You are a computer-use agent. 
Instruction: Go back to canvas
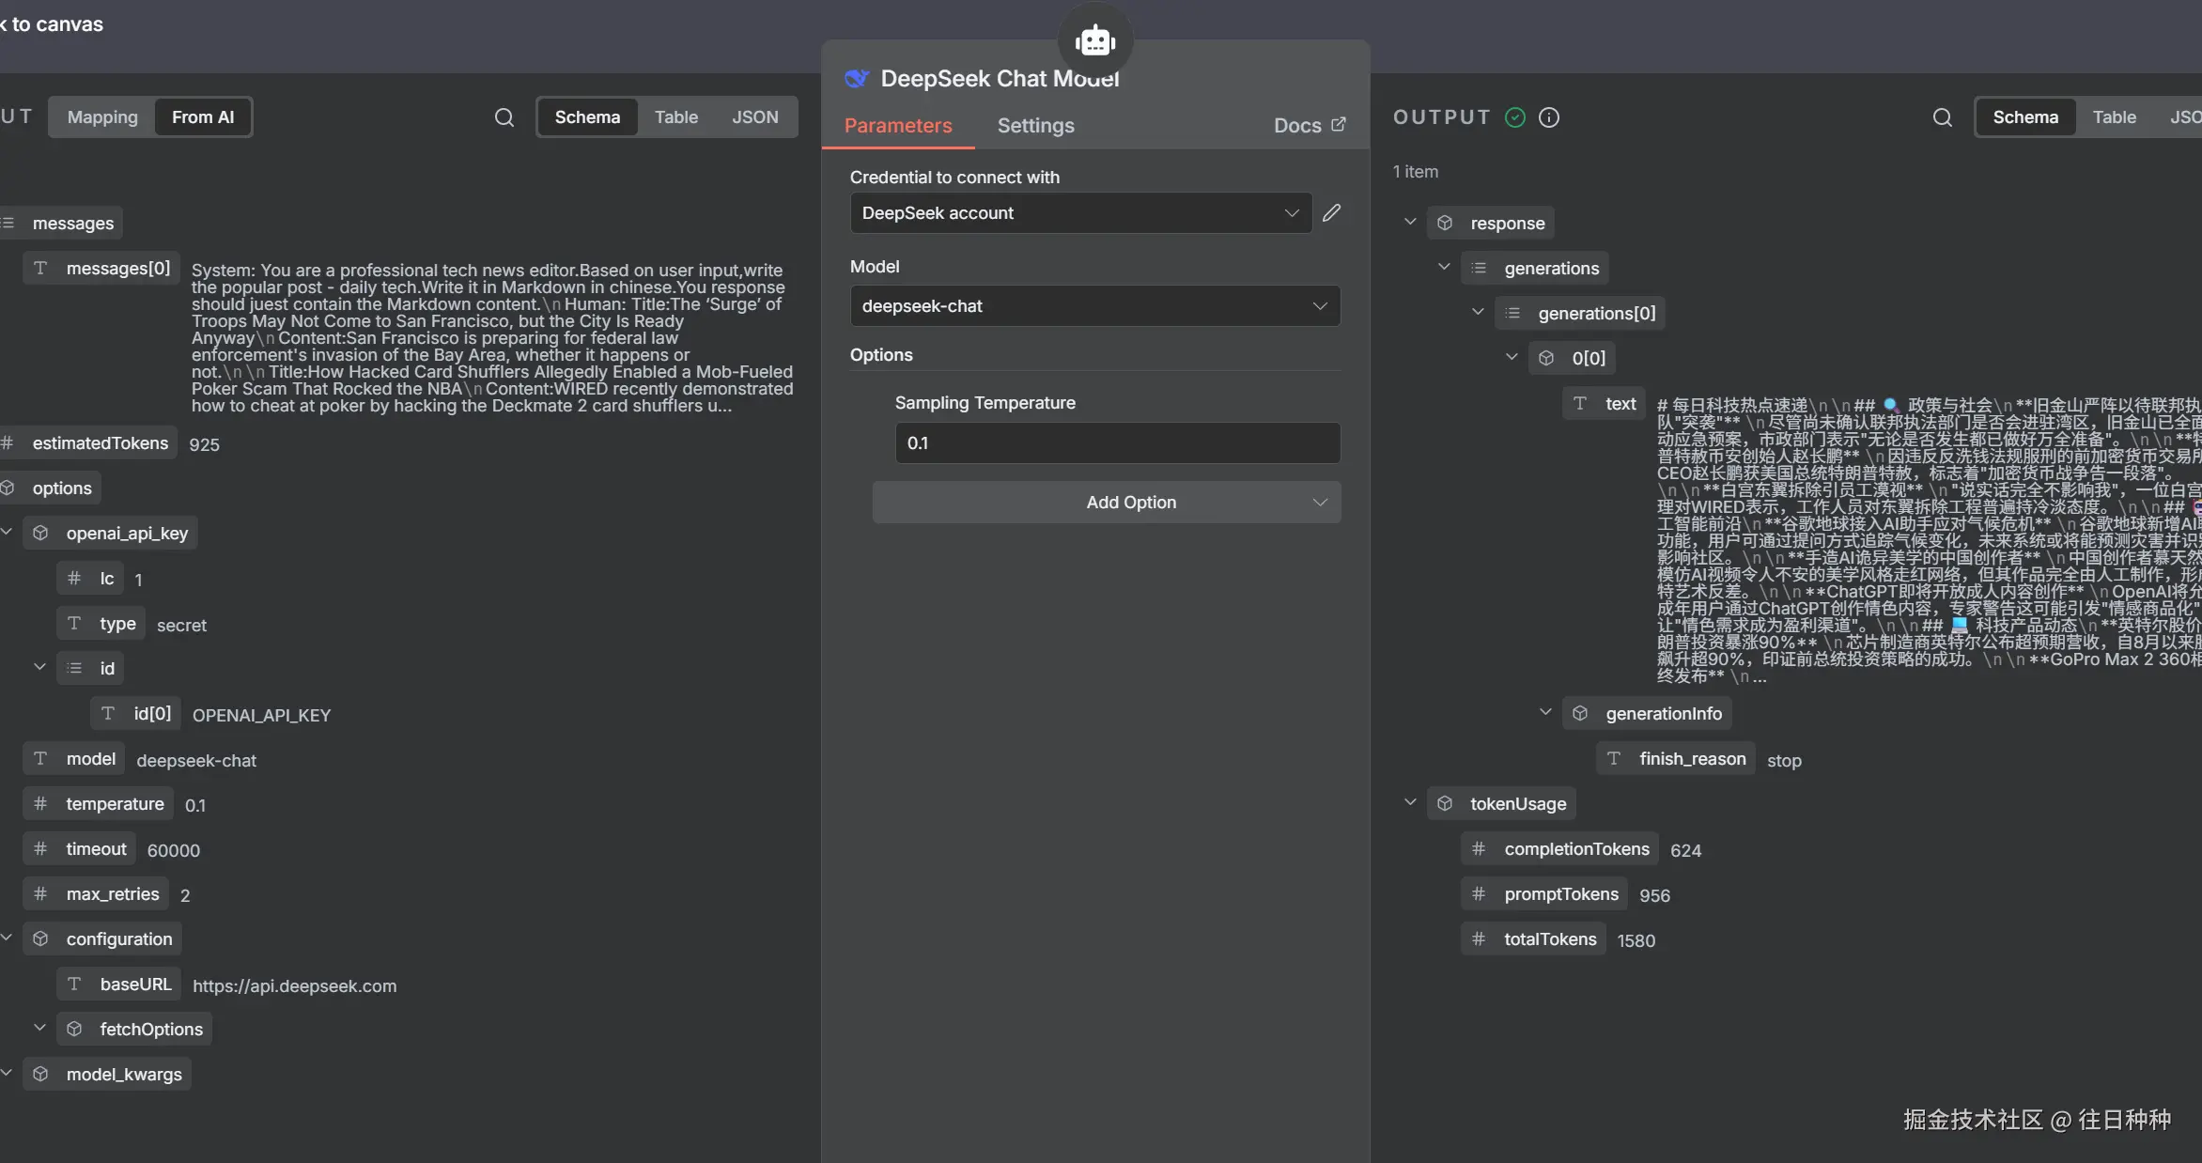[52, 24]
